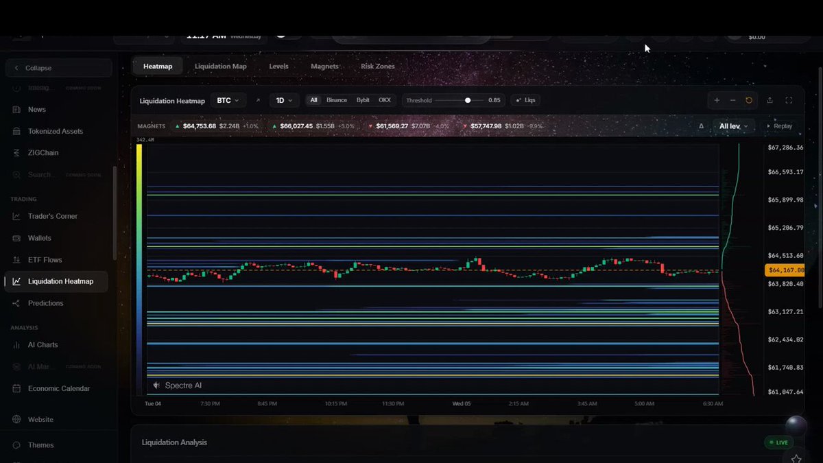Open the All lev leverage dropdown

pyautogui.click(x=733, y=126)
